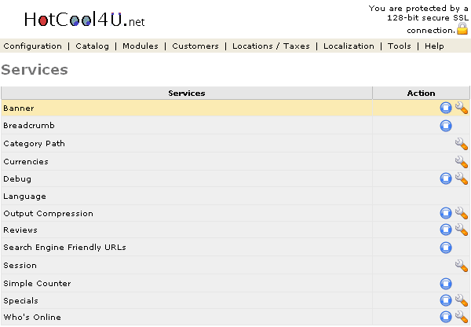Configure Session with its wrench icon
The width and height of the screenshot is (471, 327).
coord(462,266)
